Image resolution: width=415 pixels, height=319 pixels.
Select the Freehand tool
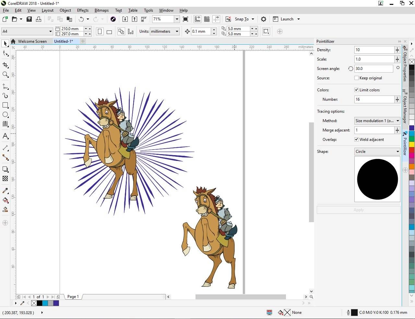click(5, 86)
